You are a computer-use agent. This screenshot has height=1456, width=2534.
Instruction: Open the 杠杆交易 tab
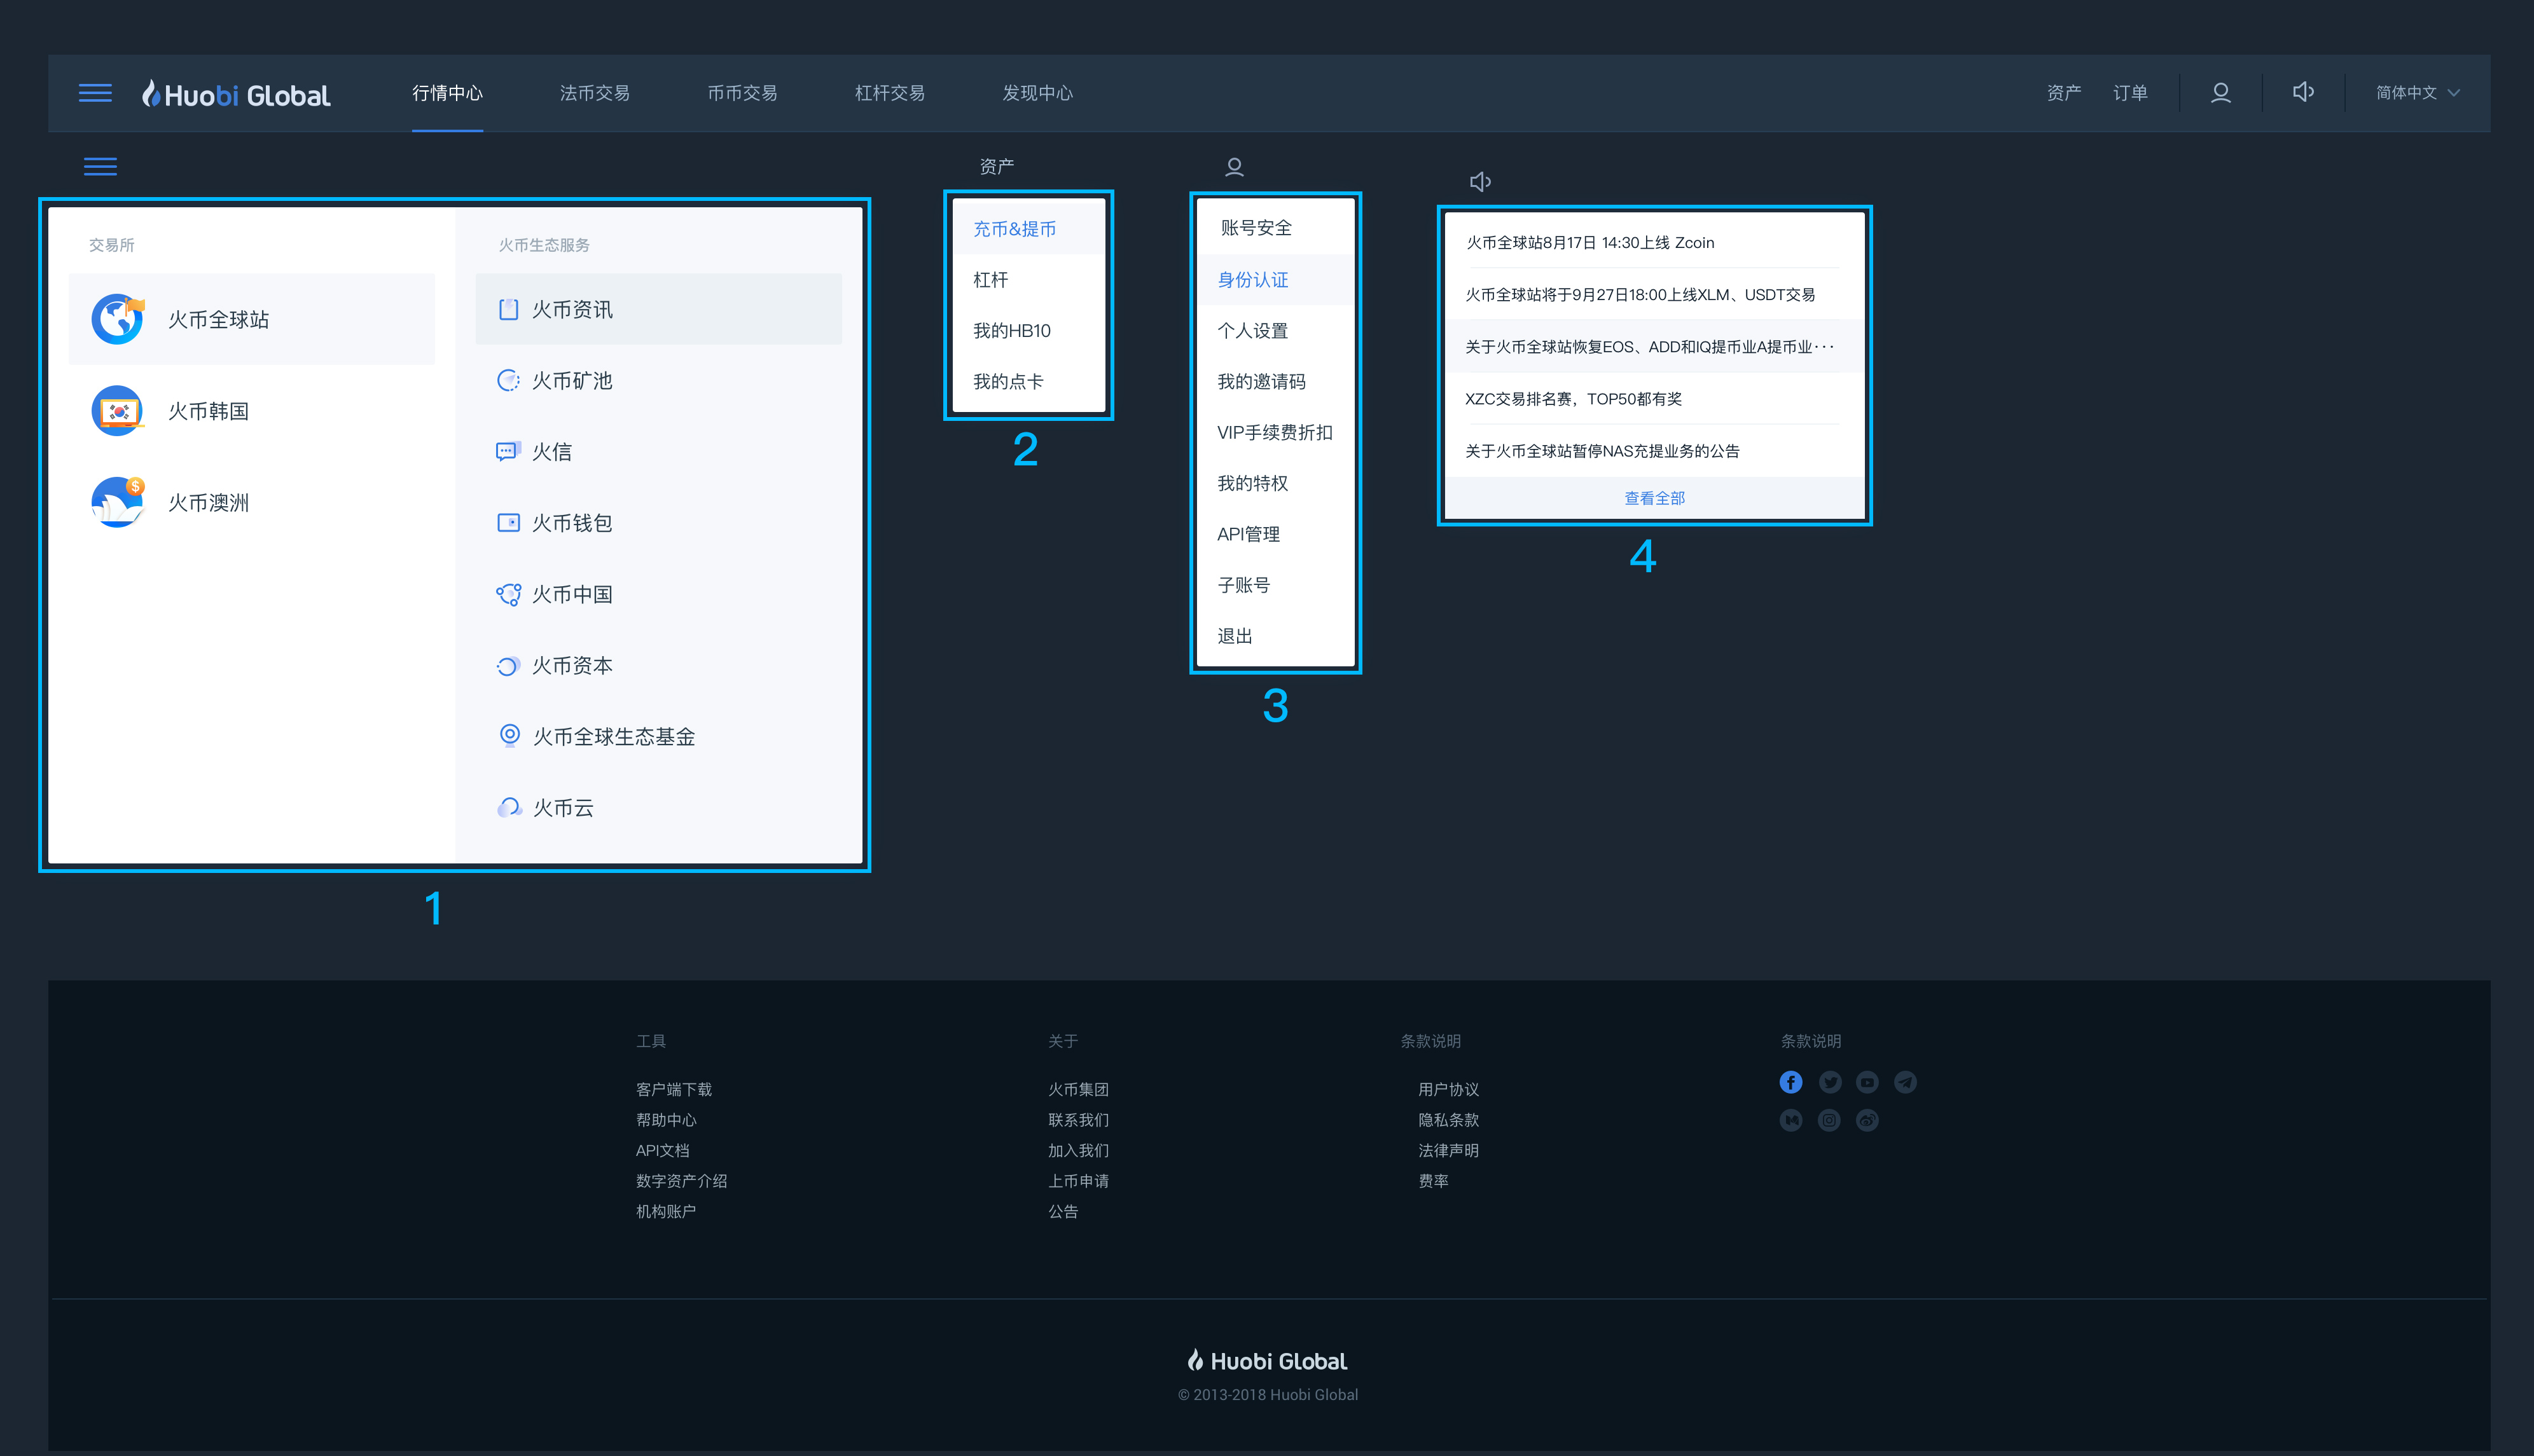889,93
